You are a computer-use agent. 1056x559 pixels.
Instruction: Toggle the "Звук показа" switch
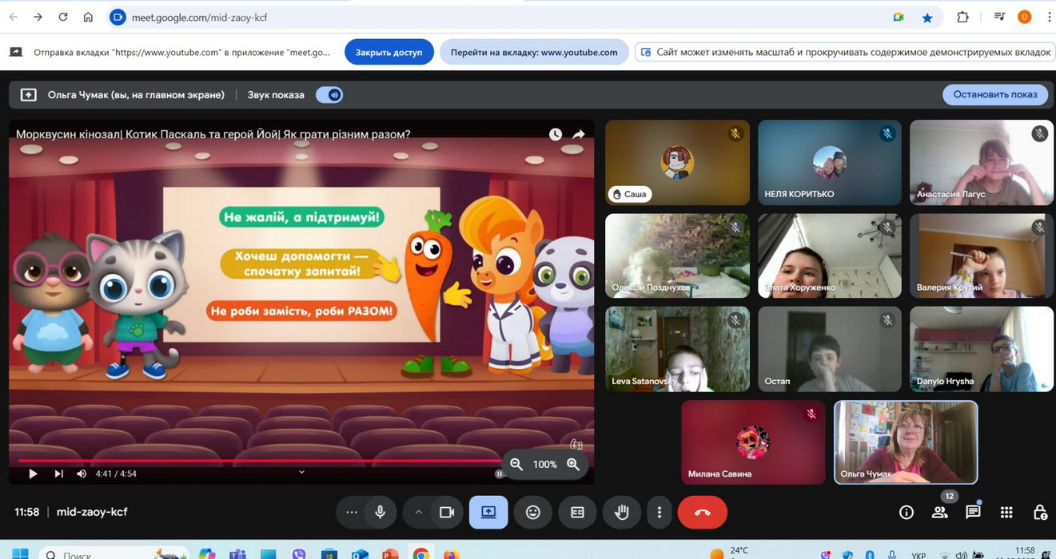(x=329, y=94)
